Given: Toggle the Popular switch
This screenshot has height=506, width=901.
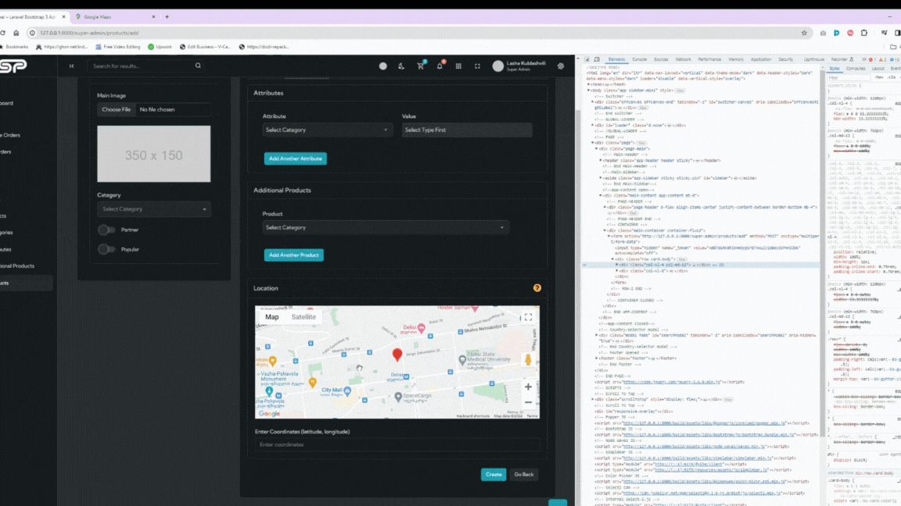Looking at the screenshot, I should [106, 249].
